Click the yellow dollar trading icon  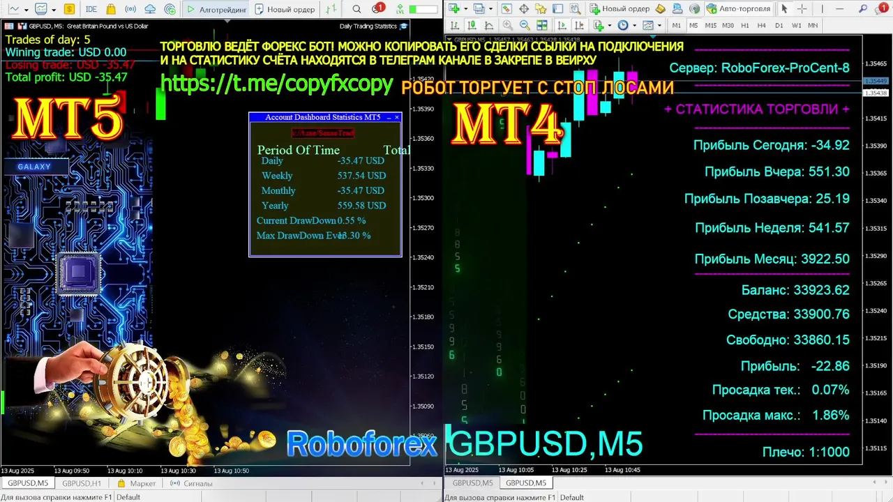tap(69, 9)
